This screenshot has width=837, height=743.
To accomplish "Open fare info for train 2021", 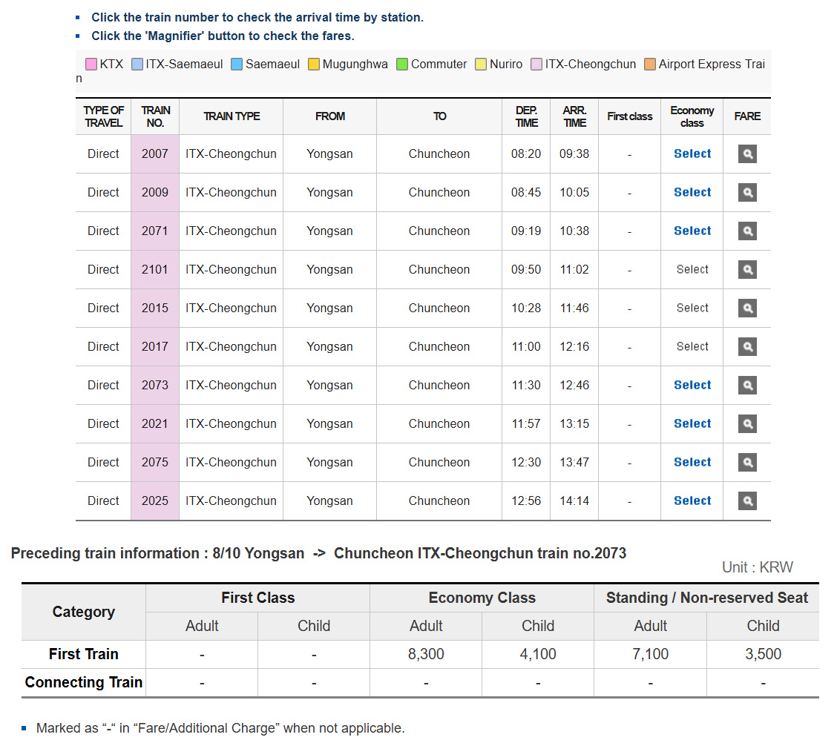I will (x=747, y=424).
